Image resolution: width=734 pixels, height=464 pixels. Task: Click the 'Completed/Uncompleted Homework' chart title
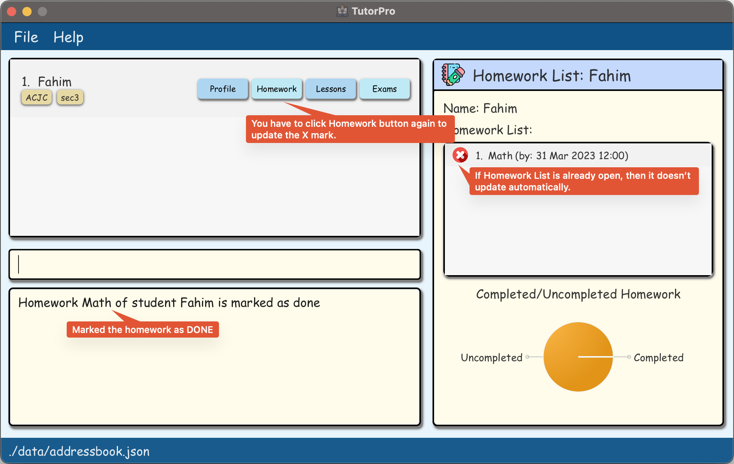tap(578, 294)
